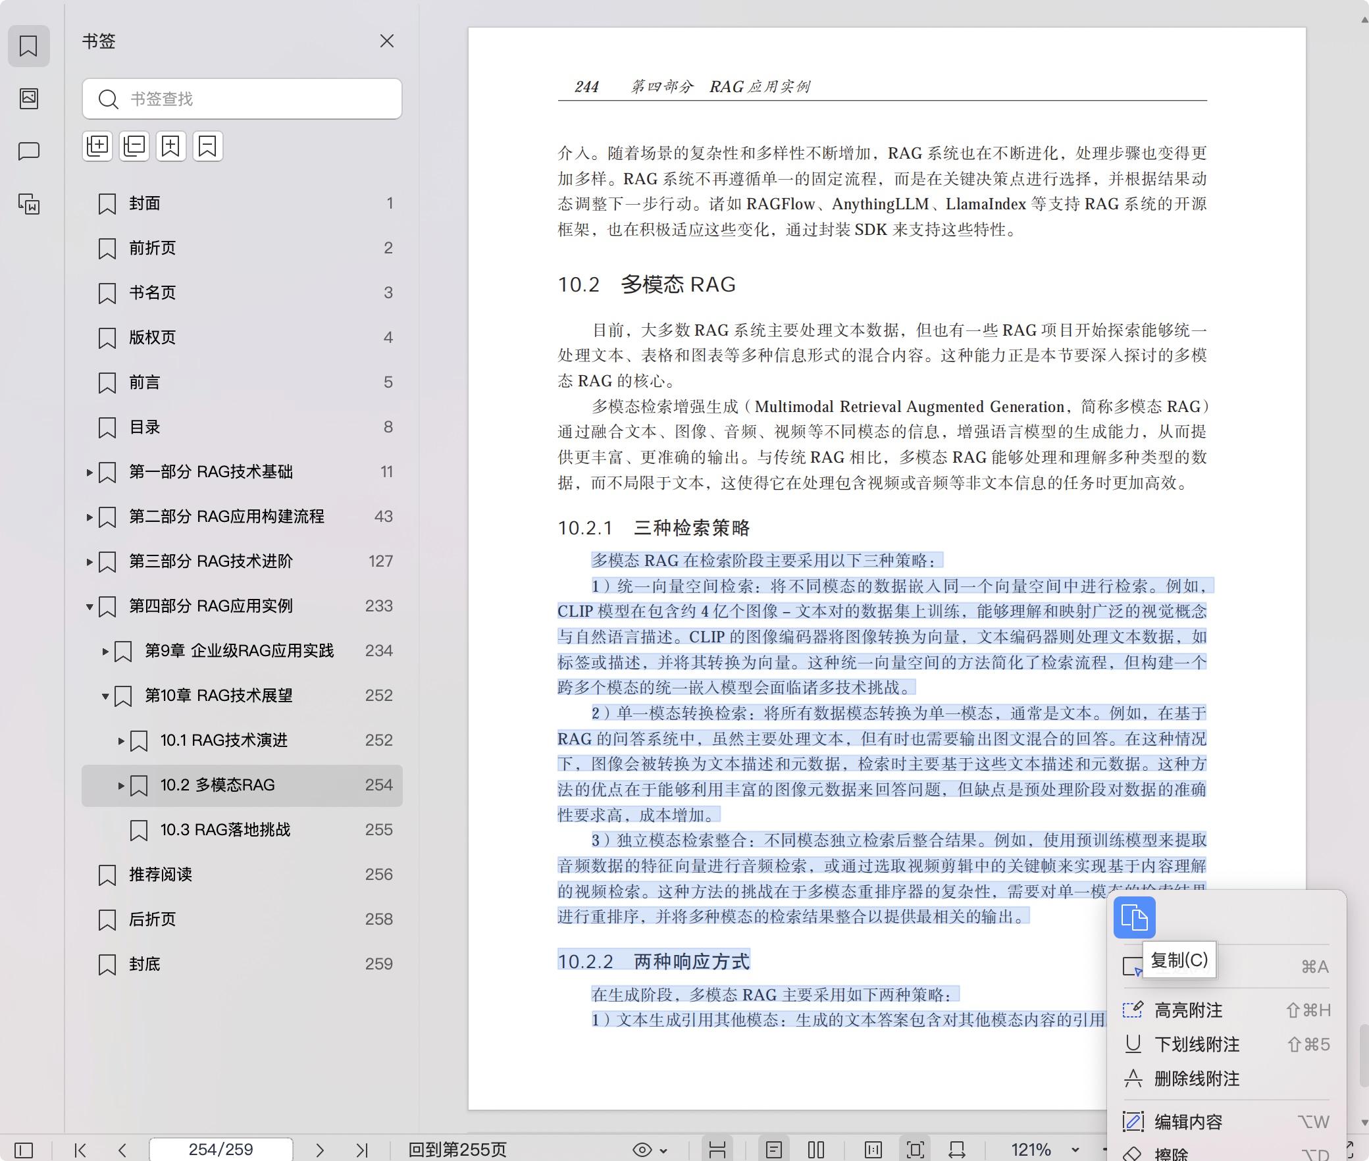
Task: Toggle sidebar panel at bottom left
Action: (x=24, y=1150)
